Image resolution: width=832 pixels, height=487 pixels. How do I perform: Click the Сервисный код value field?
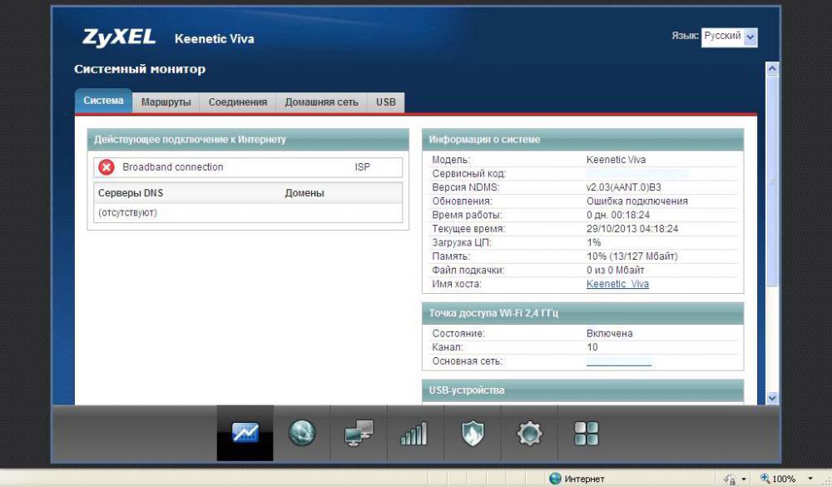[x=636, y=174]
